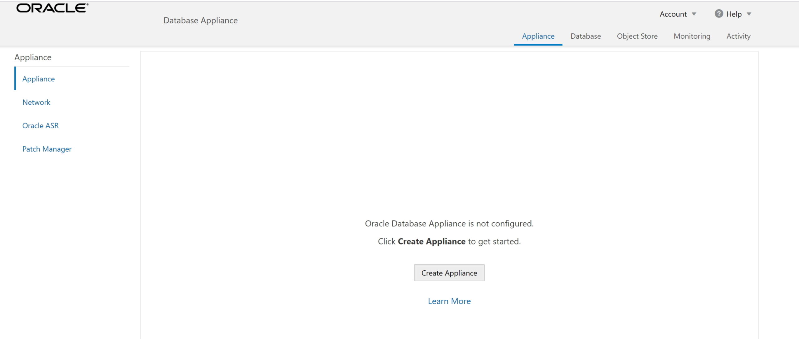Click the Appliance sidebar section heading
Screen dimensions: 799x339
click(33, 57)
